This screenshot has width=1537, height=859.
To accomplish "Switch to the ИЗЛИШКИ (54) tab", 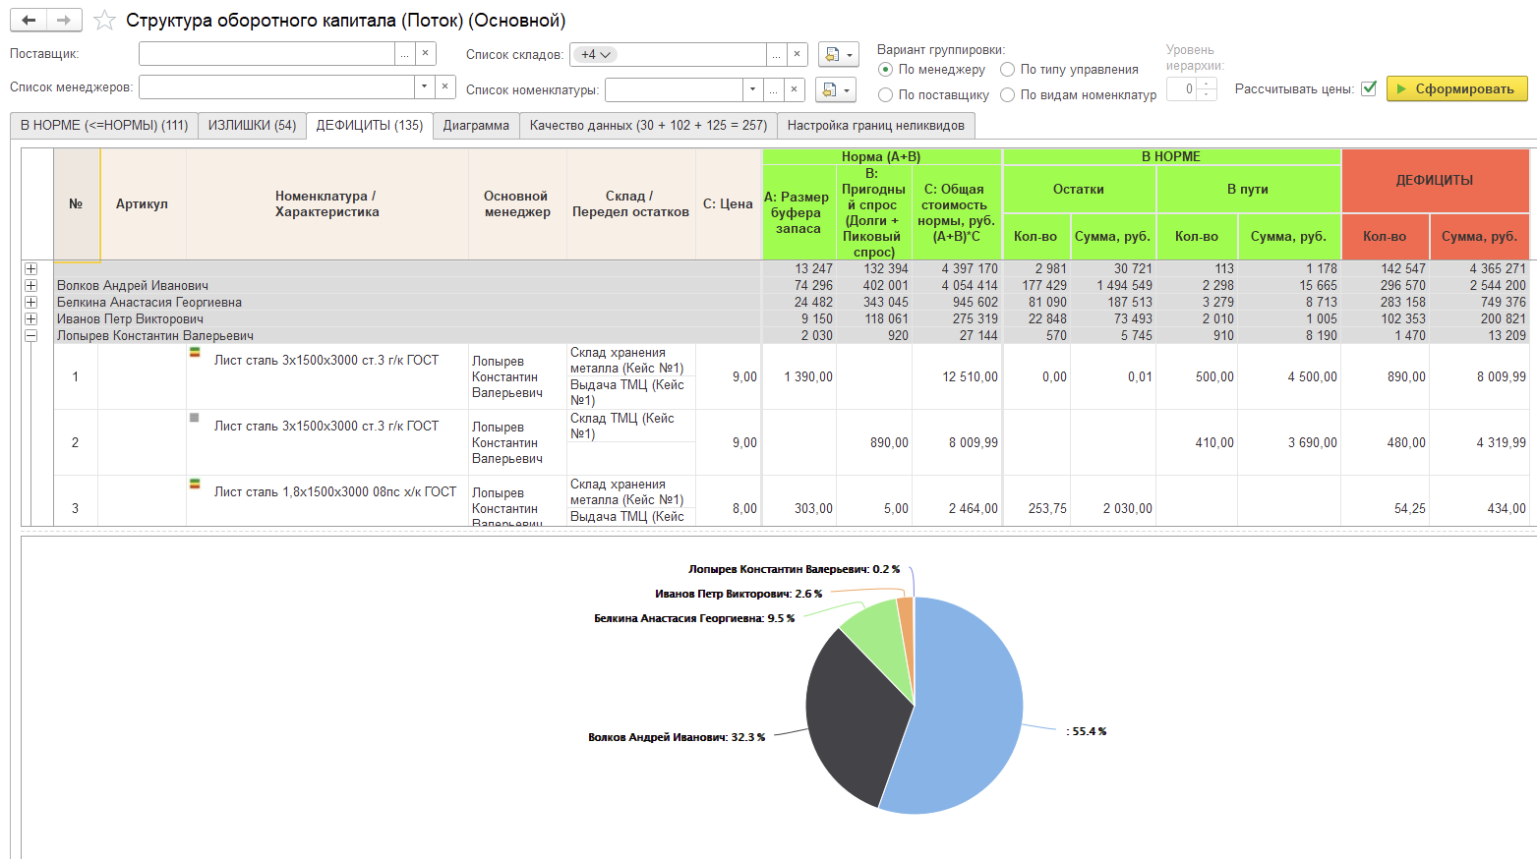I will pos(252,126).
